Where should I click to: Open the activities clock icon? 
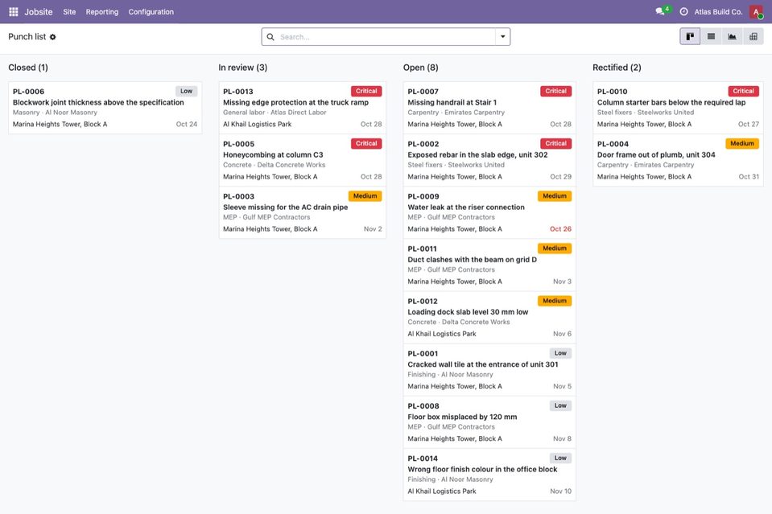pyautogui.click(x=684, y=11)
